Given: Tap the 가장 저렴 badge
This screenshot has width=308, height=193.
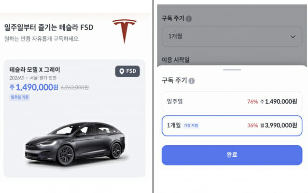Looking at the screenshot, I should (x=191, y=125).
